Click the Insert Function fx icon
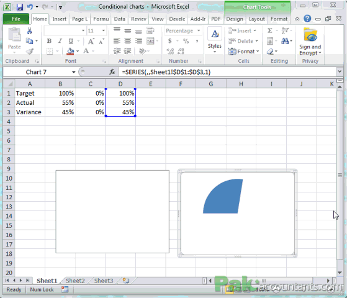 tap(112, 72)
